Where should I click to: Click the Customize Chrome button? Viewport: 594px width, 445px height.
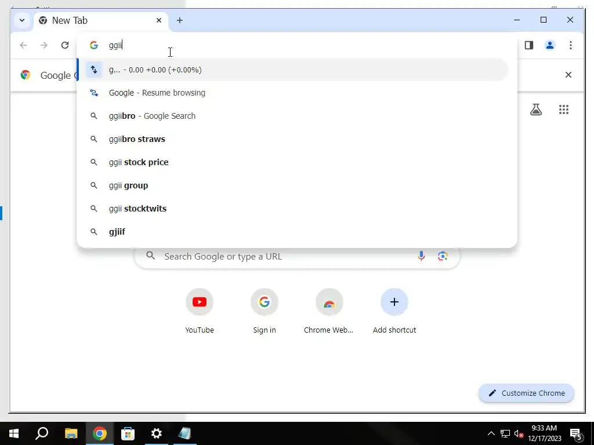click(x=527, y=393)
